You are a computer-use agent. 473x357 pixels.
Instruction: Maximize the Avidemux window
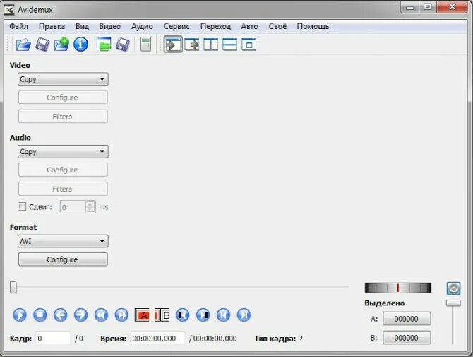(x=427, y=7)
